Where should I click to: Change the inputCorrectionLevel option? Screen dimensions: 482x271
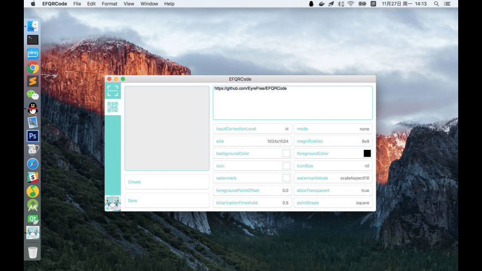click(x=252, y=129)
